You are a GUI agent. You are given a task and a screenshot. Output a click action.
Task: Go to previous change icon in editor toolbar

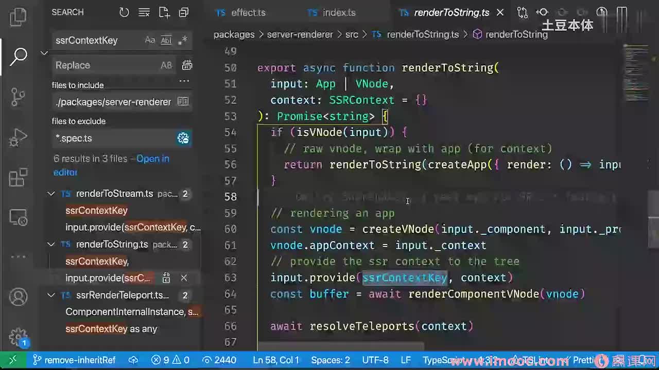point(542,12)
